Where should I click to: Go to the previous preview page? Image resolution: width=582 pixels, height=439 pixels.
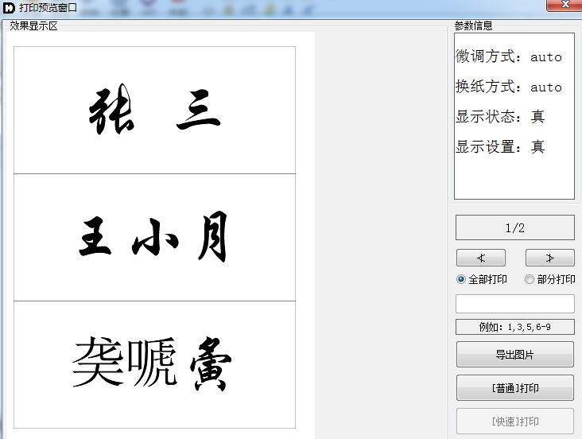pyautogui.click(x=480, y=258)
